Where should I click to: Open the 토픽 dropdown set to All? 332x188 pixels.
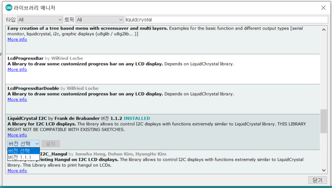click(x=100, y=20)
